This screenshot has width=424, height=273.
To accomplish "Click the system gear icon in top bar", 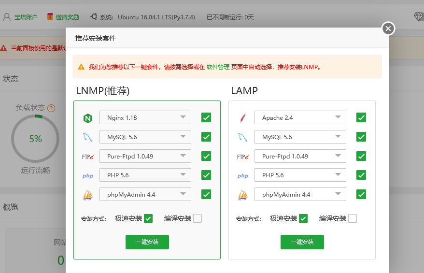I will pos(94,16).
